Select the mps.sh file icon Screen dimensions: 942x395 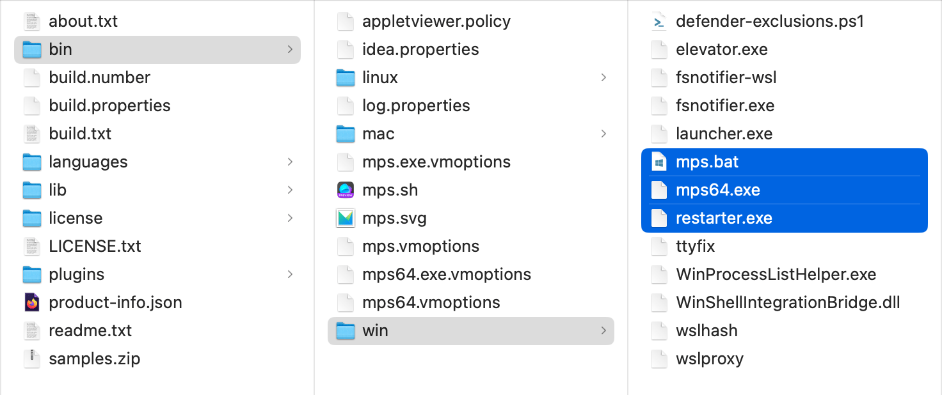point(346,190)
